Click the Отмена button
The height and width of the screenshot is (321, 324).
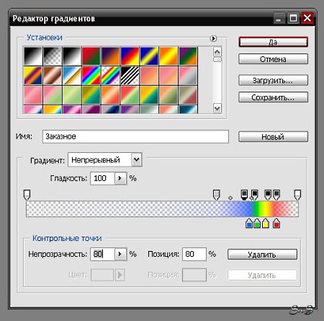point(273,59)
